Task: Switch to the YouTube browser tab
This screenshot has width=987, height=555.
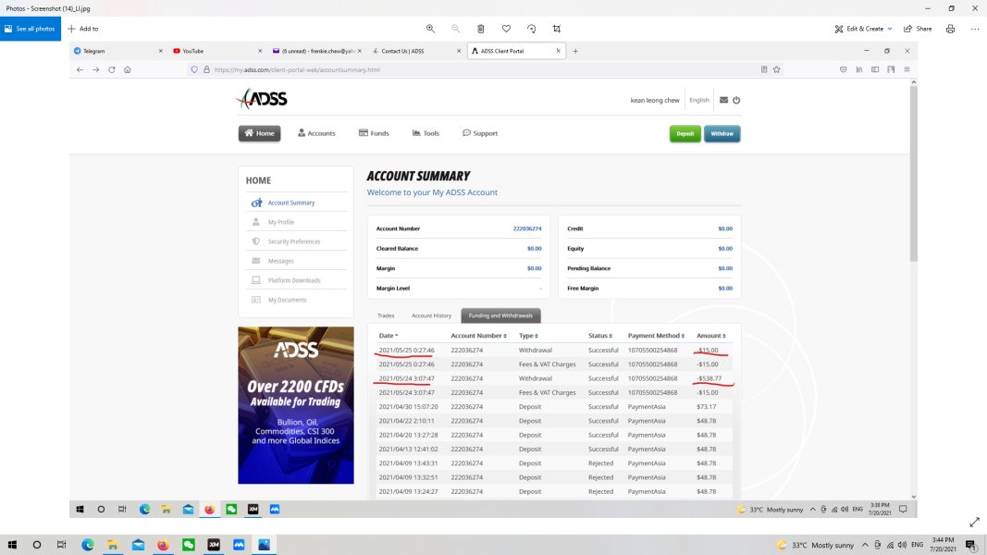Action: (x=213, y=51)
